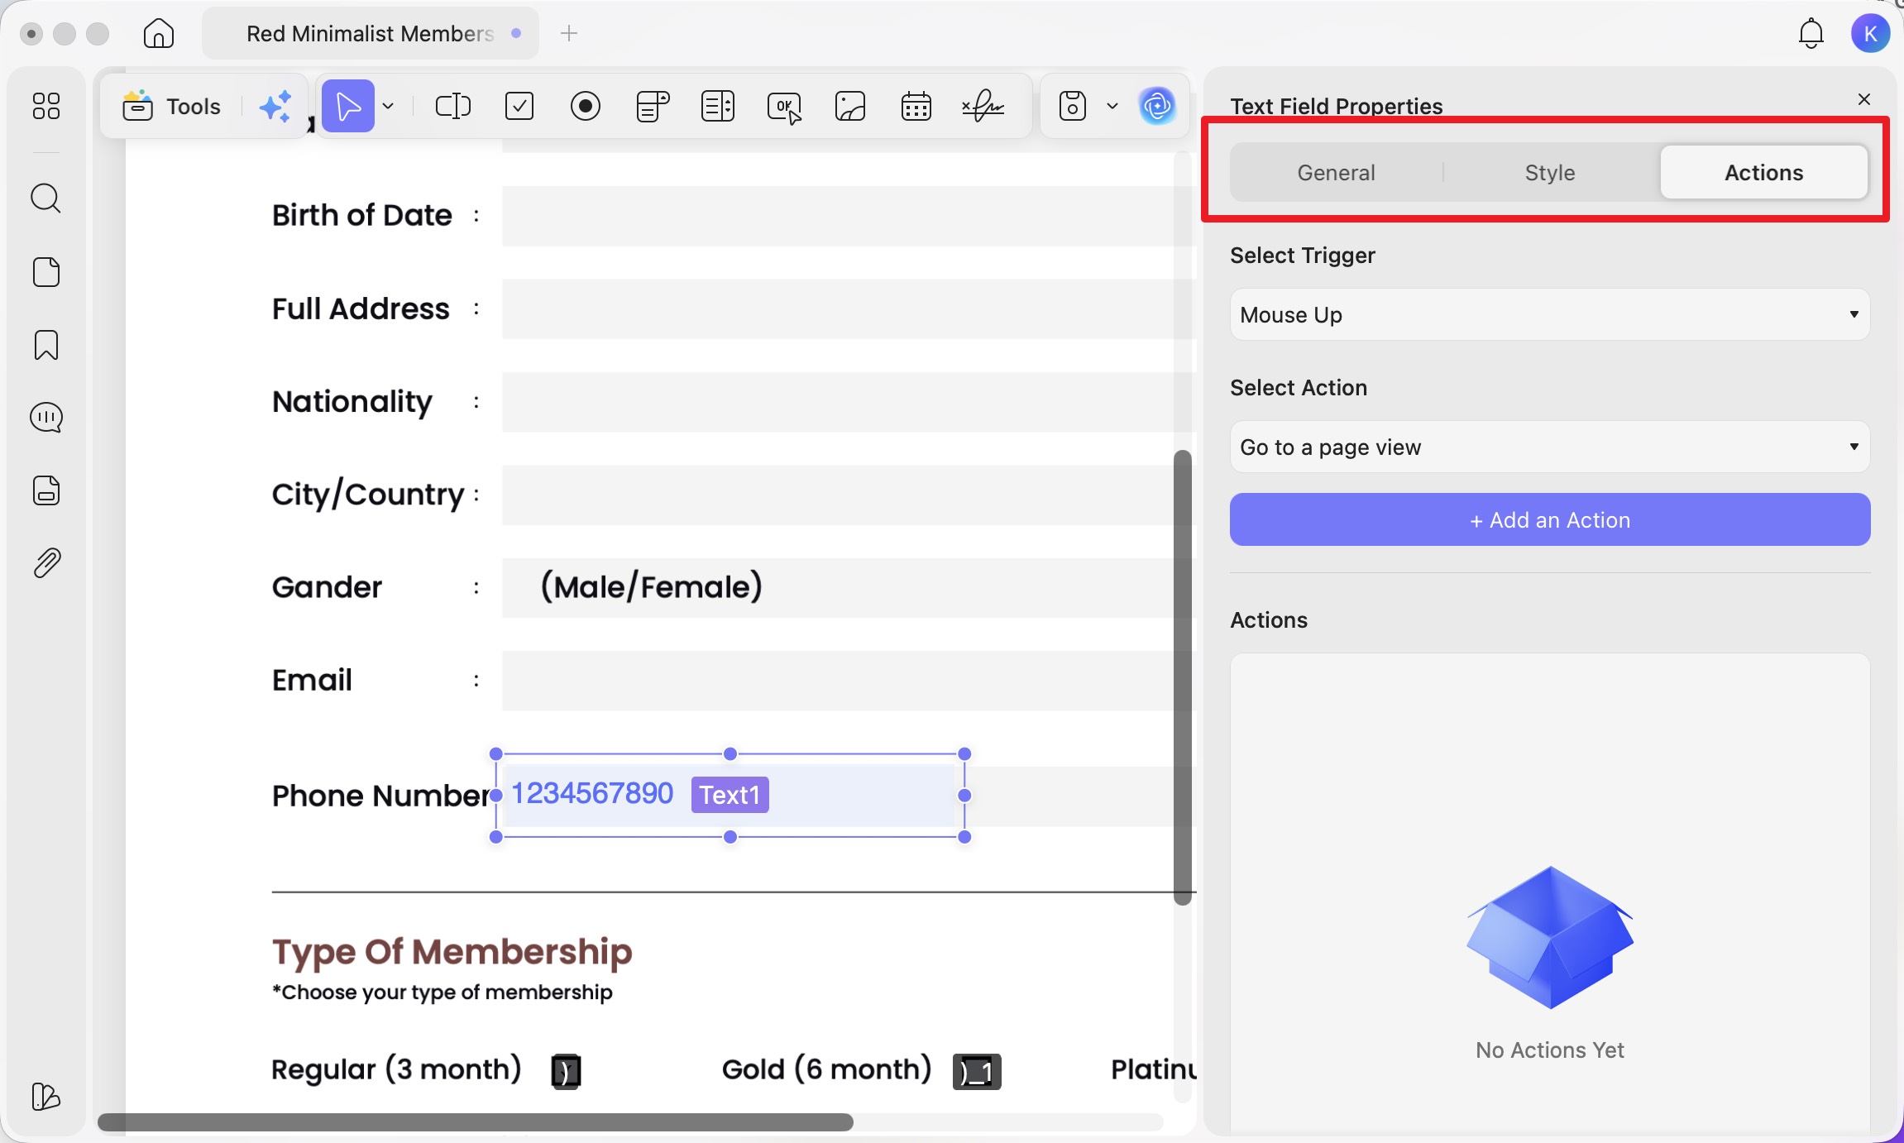The height and width of the screenshot is (1143, 1904).
Task: Open the blue AI assistant circle icon
Action: [1156, 106]
